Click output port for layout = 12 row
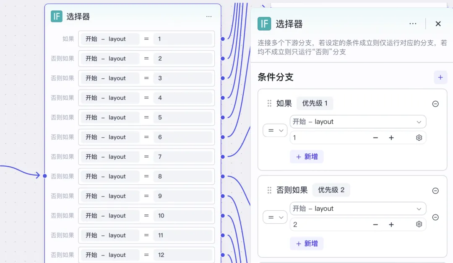The height and width of the screenshot is (263, 453). [223, 255]
